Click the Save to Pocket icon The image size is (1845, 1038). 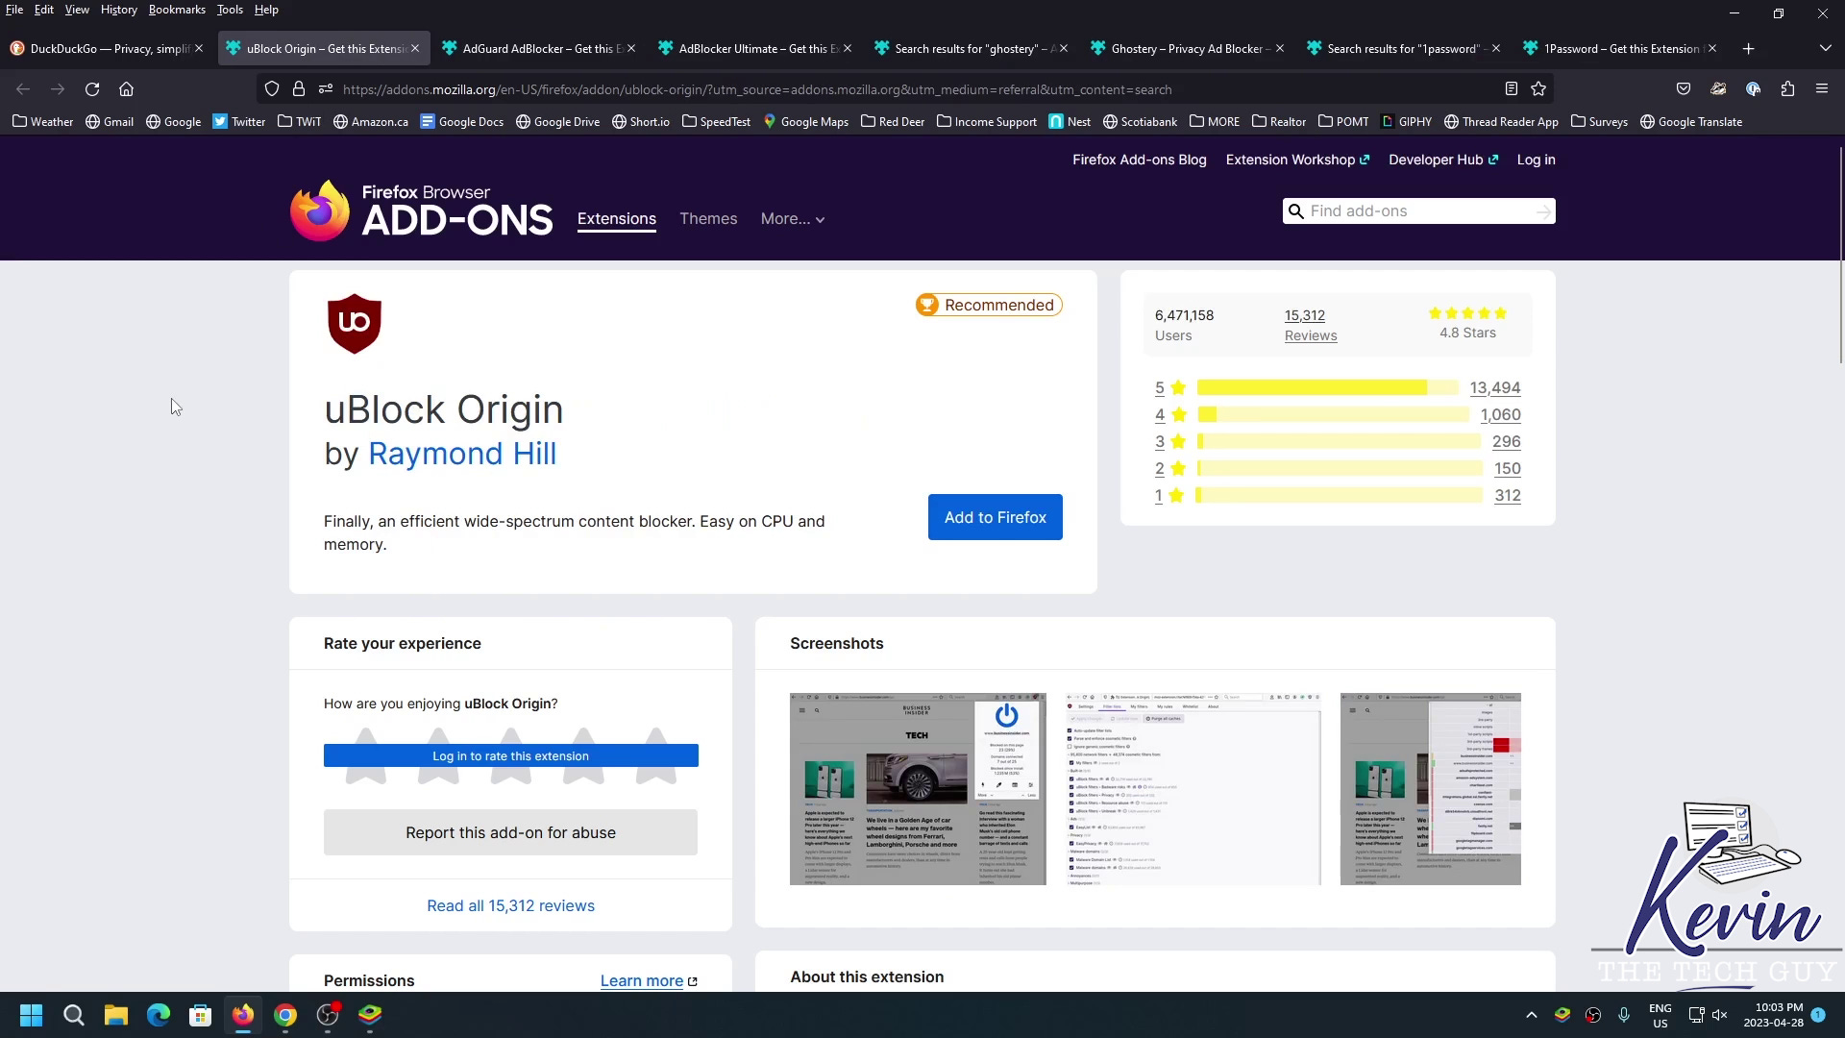click(x=1684, y=89)
